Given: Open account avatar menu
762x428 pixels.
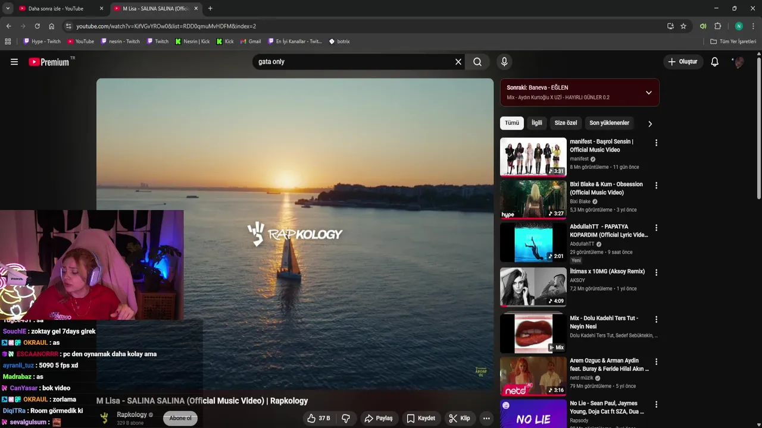Looking at the screenshot, I should [739, 62].
